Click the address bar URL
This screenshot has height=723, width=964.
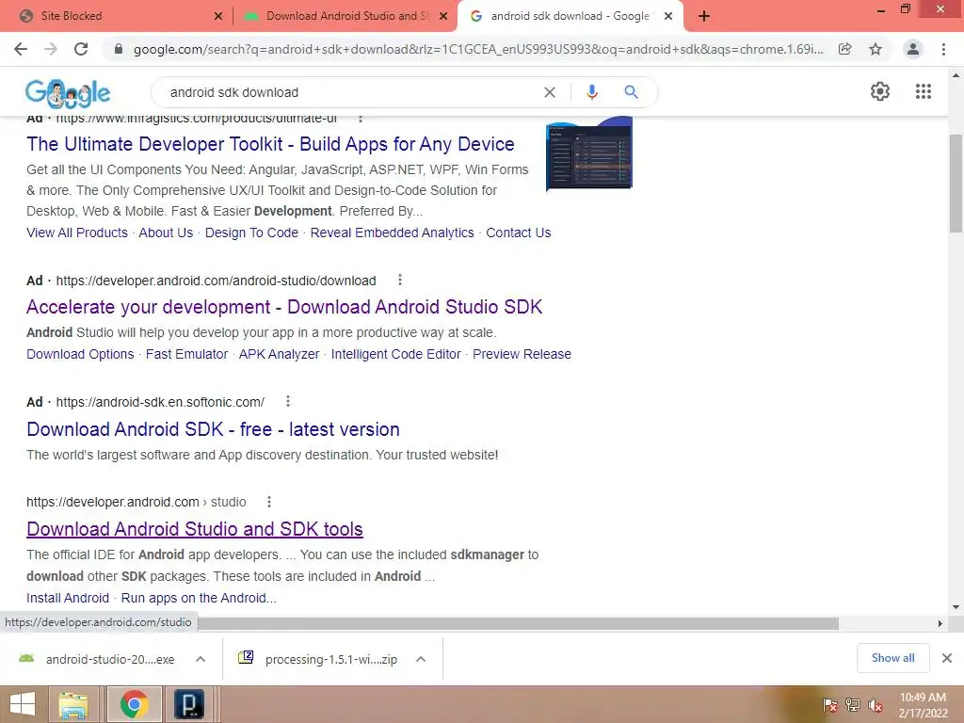[x=478, y=49]
